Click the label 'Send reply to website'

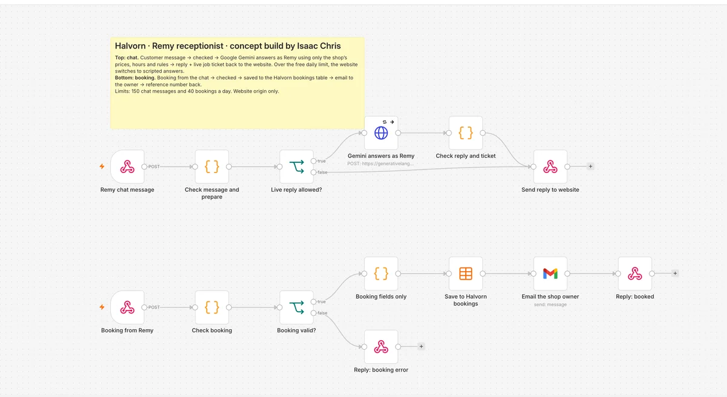point(550,190)
